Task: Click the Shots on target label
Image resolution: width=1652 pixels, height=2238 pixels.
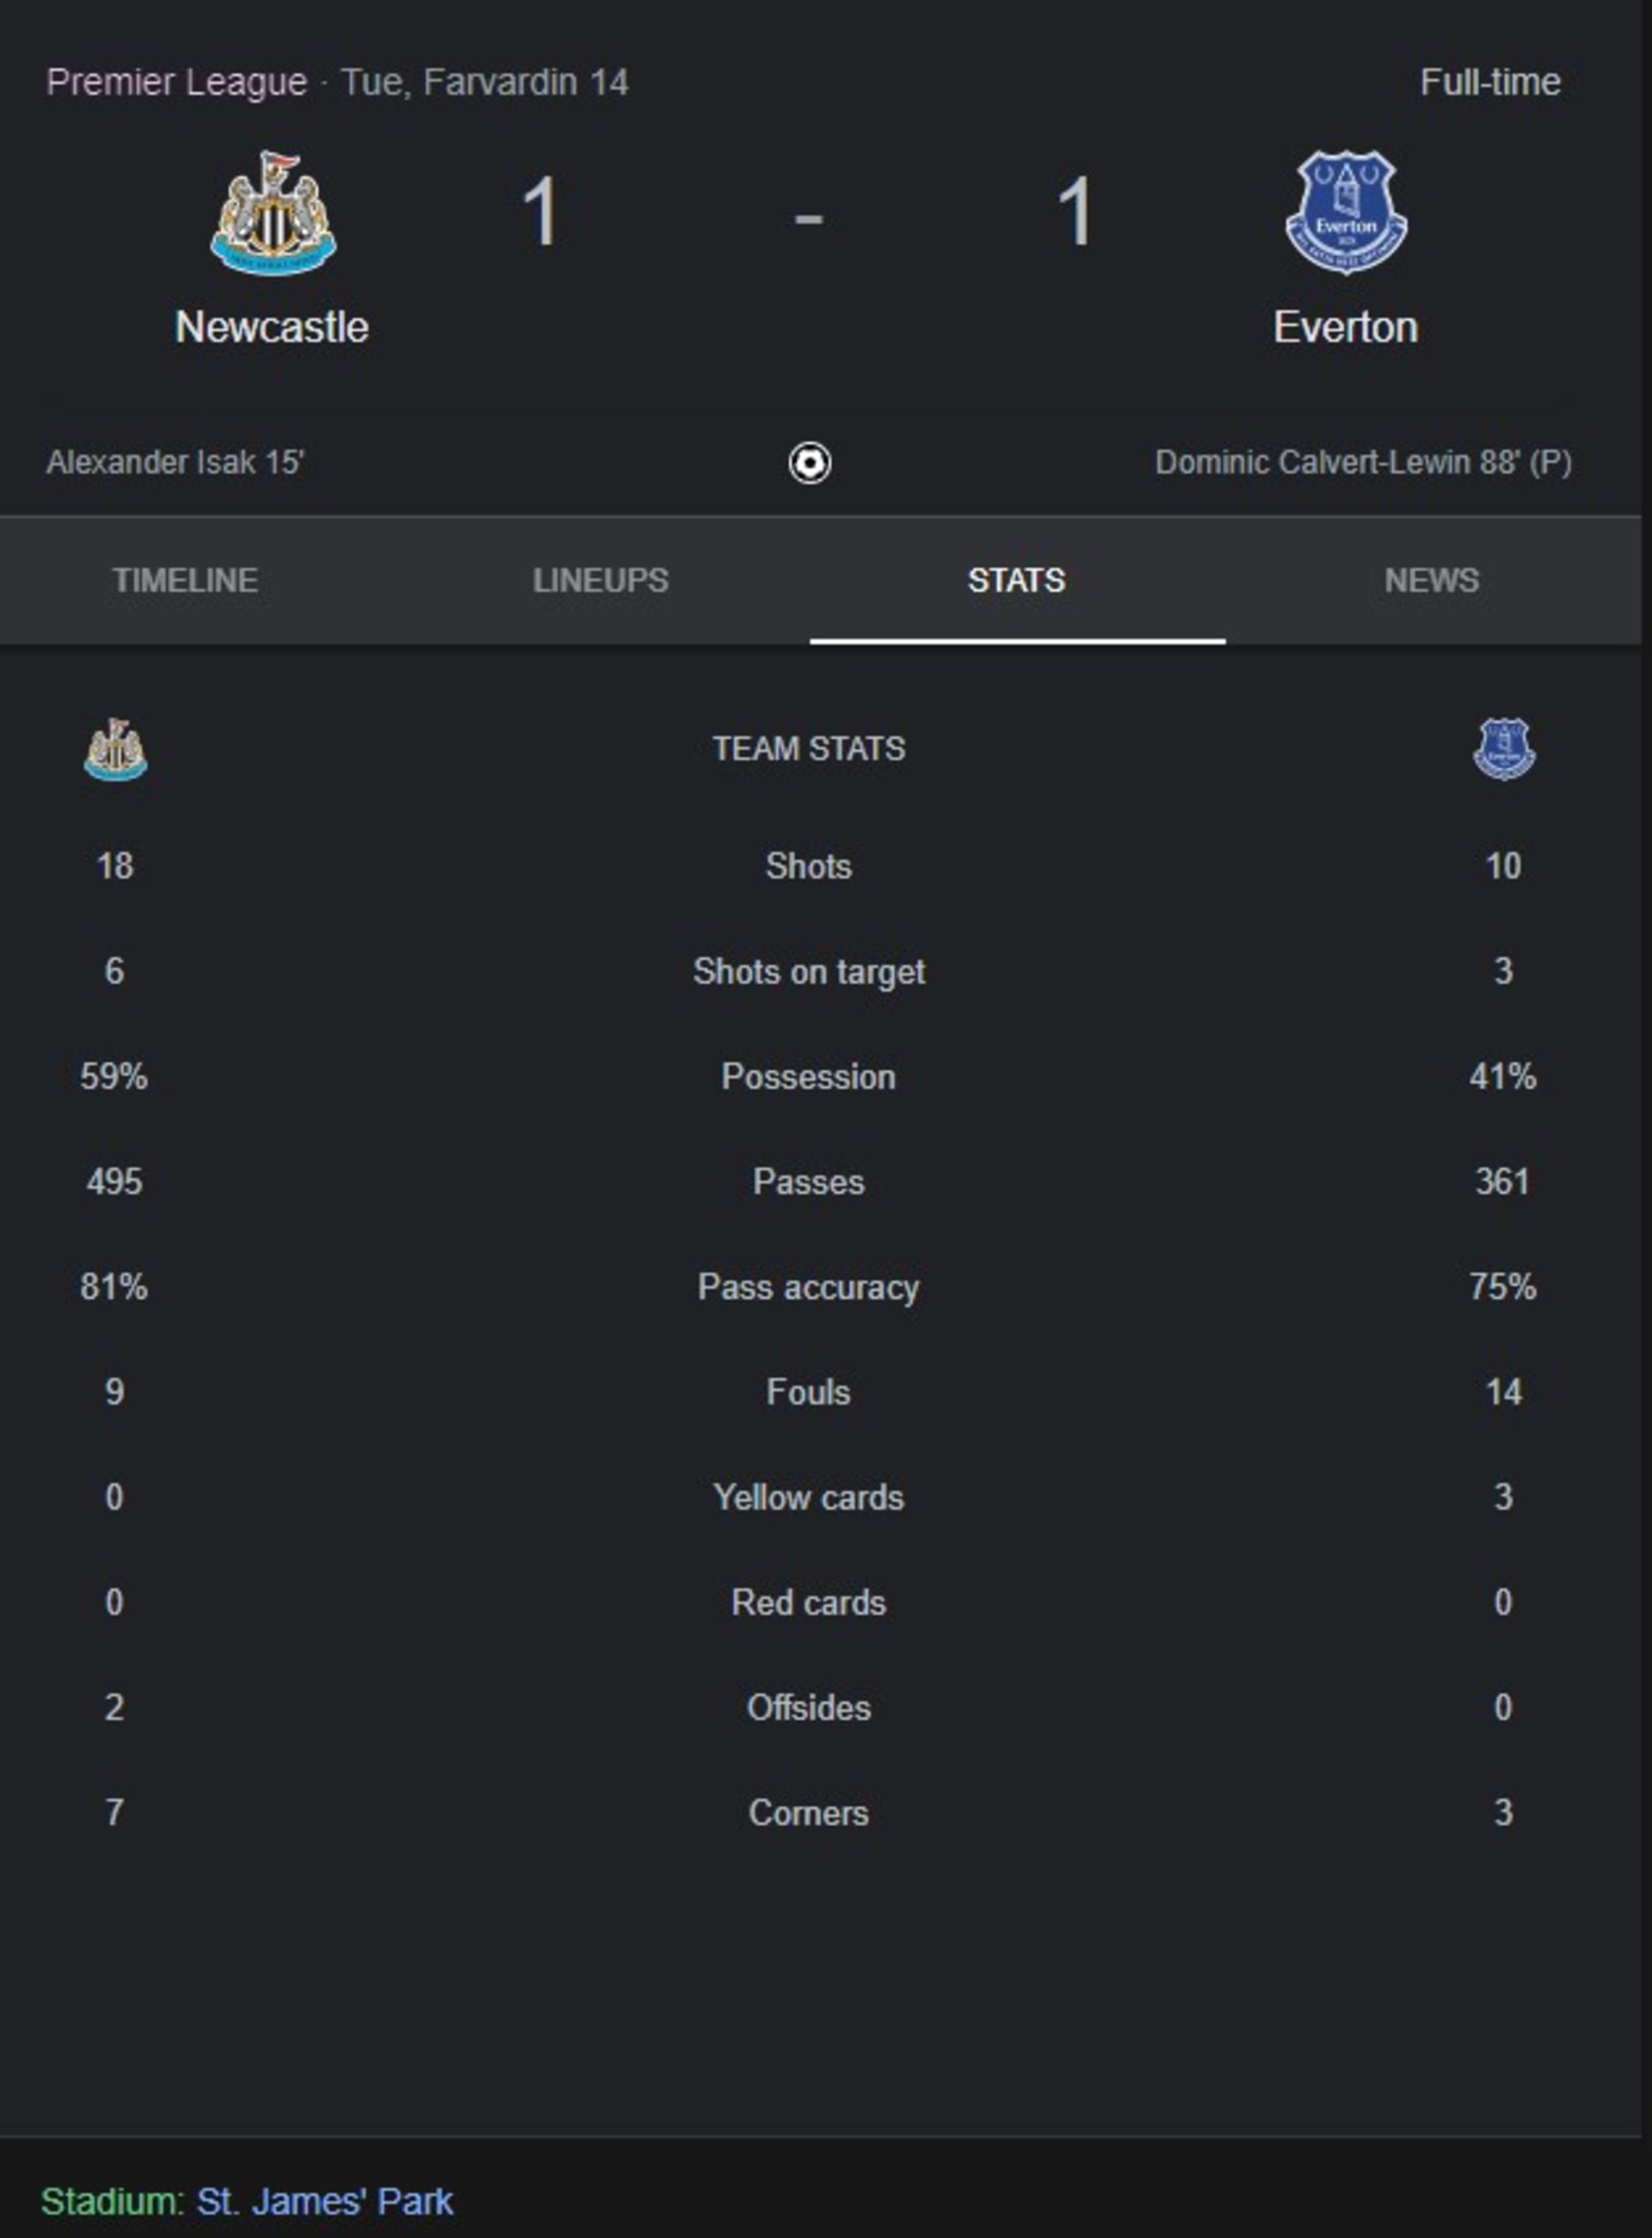Action: (x=808, y=970)
